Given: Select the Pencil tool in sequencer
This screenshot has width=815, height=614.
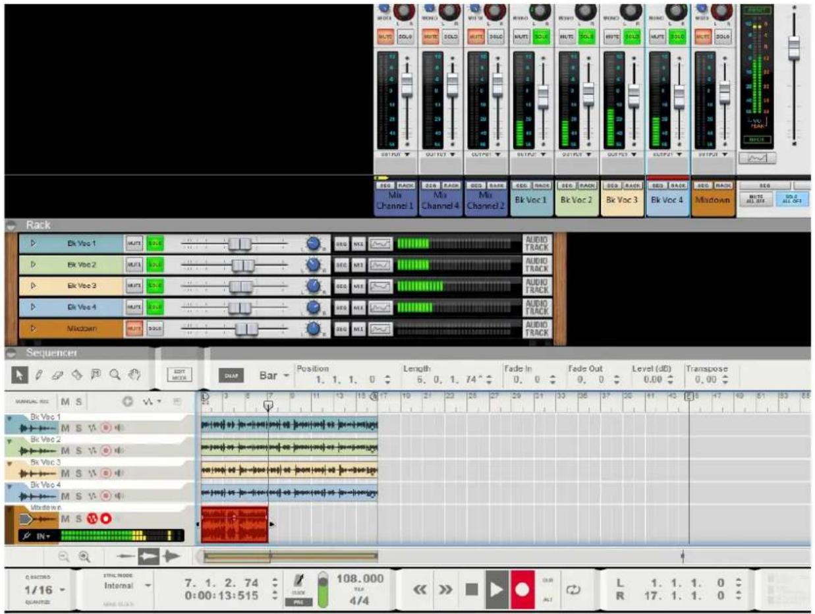Looking at the screenshot, I should [39, 375].
